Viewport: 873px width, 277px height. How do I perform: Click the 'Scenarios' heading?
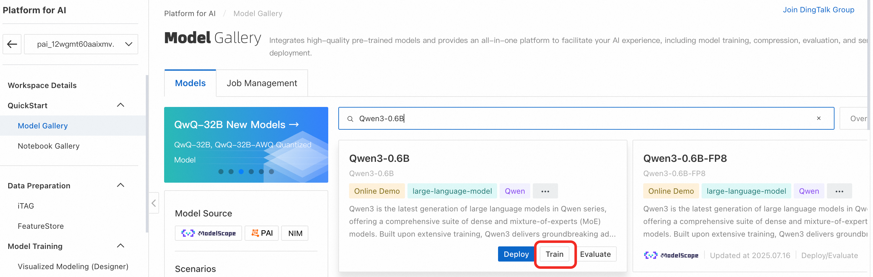[x=195, y=269]
